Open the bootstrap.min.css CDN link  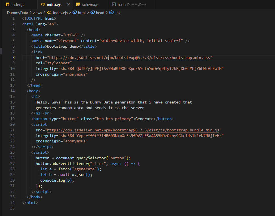(130, 58)
